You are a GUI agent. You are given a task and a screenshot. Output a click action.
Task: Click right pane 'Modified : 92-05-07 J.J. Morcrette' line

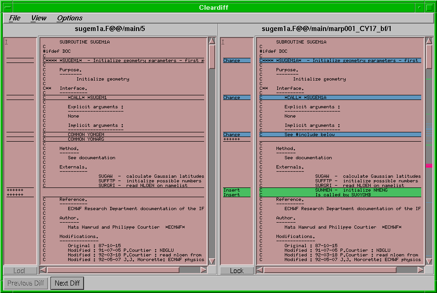tap(353, 260)
